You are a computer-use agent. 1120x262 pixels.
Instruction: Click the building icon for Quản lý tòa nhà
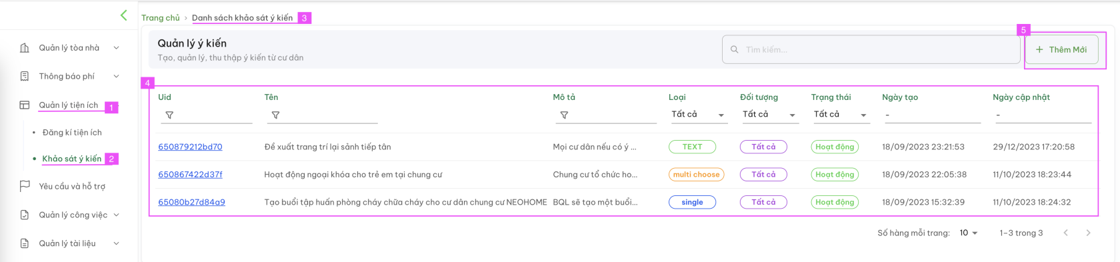click(25, 48)
